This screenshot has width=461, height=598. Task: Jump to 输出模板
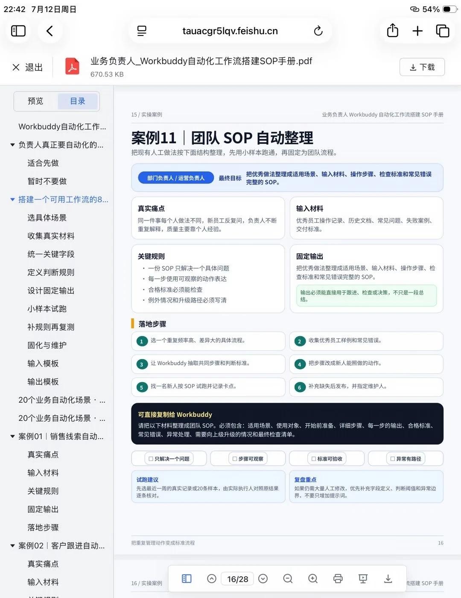click(43, 382)
